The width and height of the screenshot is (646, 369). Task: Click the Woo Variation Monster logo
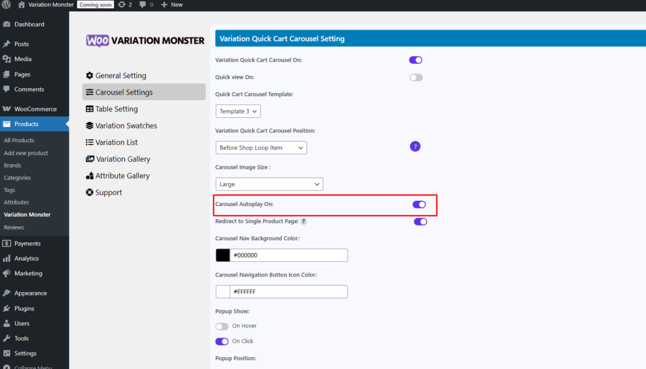[x=145, y=40]
